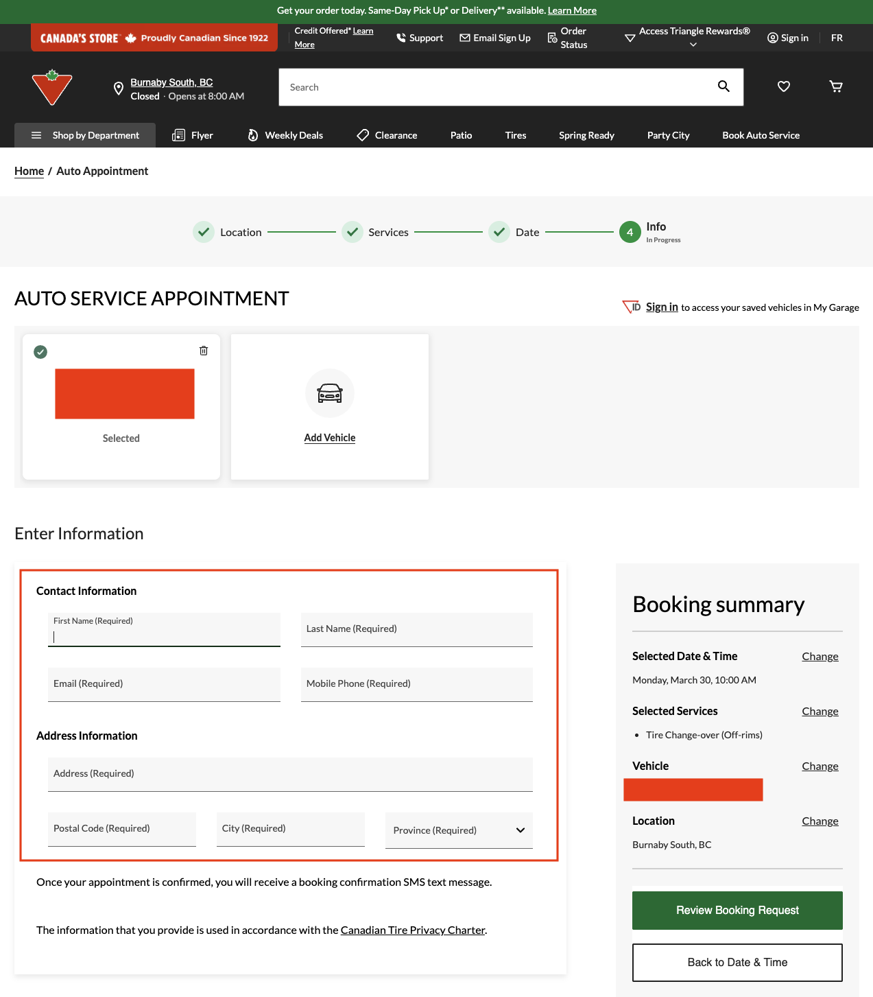The width and height of the screenshot is (873, 997).
Task: Click the red selected vehicle swatch
Action: coord(125,394)
